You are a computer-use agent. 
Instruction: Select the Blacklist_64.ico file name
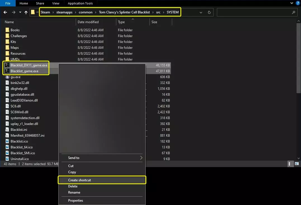[22, 147]
